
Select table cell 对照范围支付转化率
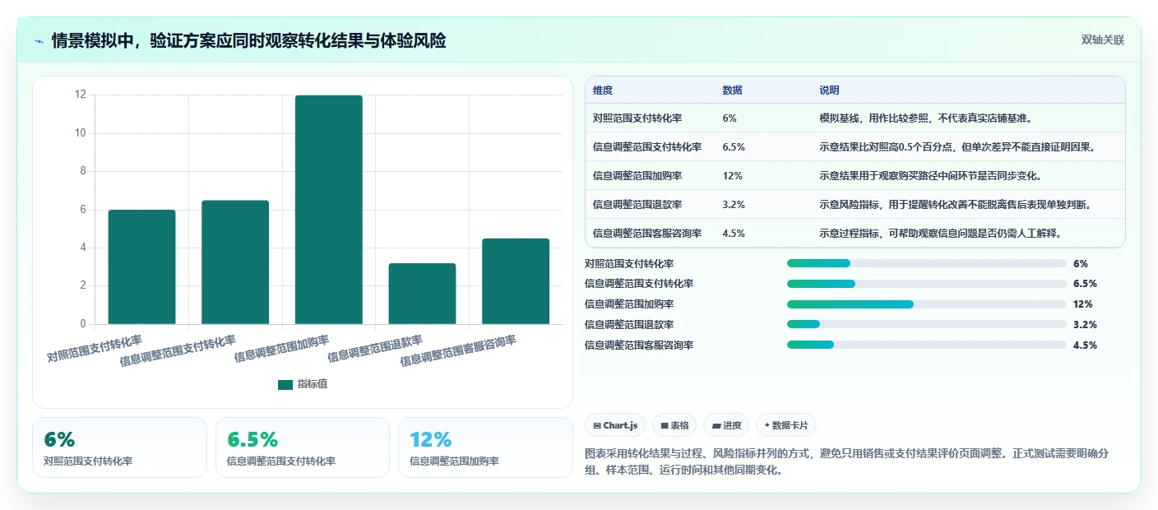[x=637, y=118]
